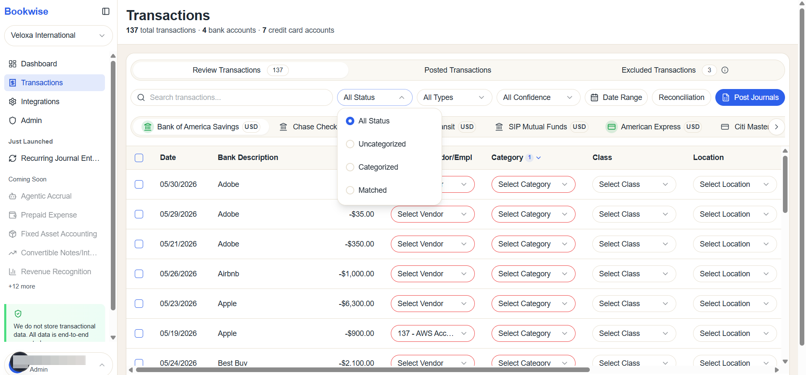
Task: Open Select Category for 05/30/2026 Adobe
Action: pos(533,184)
